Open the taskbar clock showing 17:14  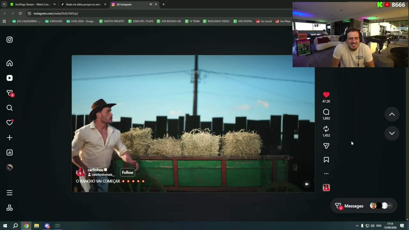coord(390,226)
